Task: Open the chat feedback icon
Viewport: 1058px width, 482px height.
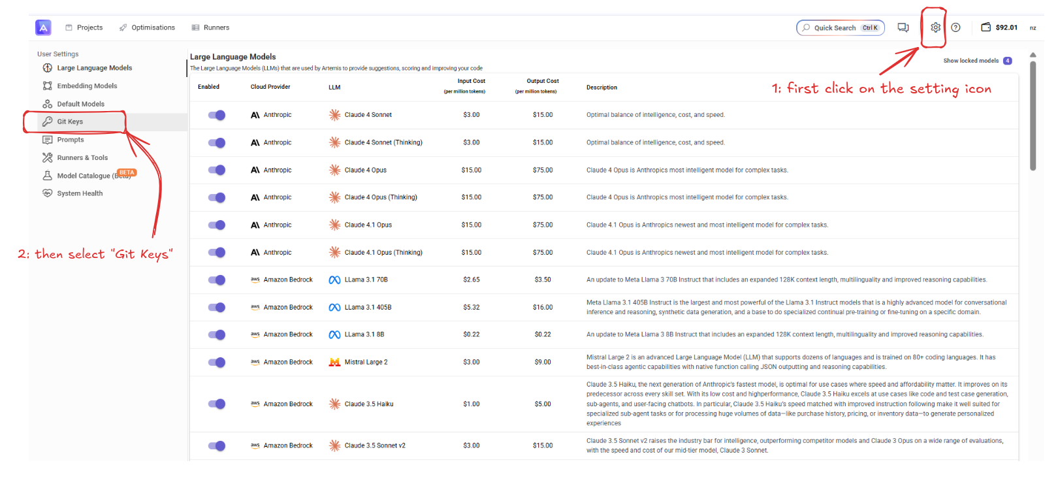Action: point(903,27)
